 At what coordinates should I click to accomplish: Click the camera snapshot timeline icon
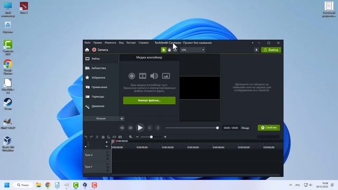tap(120, 137)
